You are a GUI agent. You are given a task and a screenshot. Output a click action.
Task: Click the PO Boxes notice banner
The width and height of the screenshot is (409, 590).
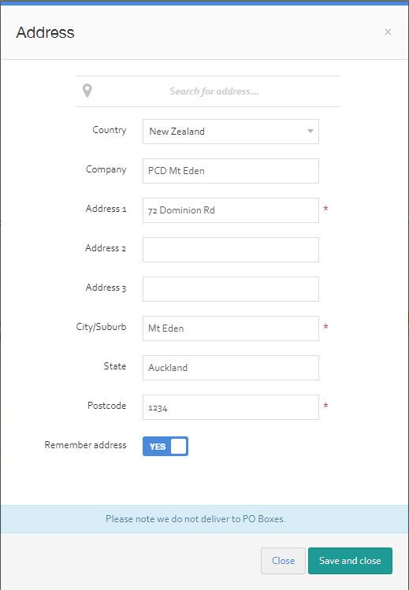(x=204, y=519)
